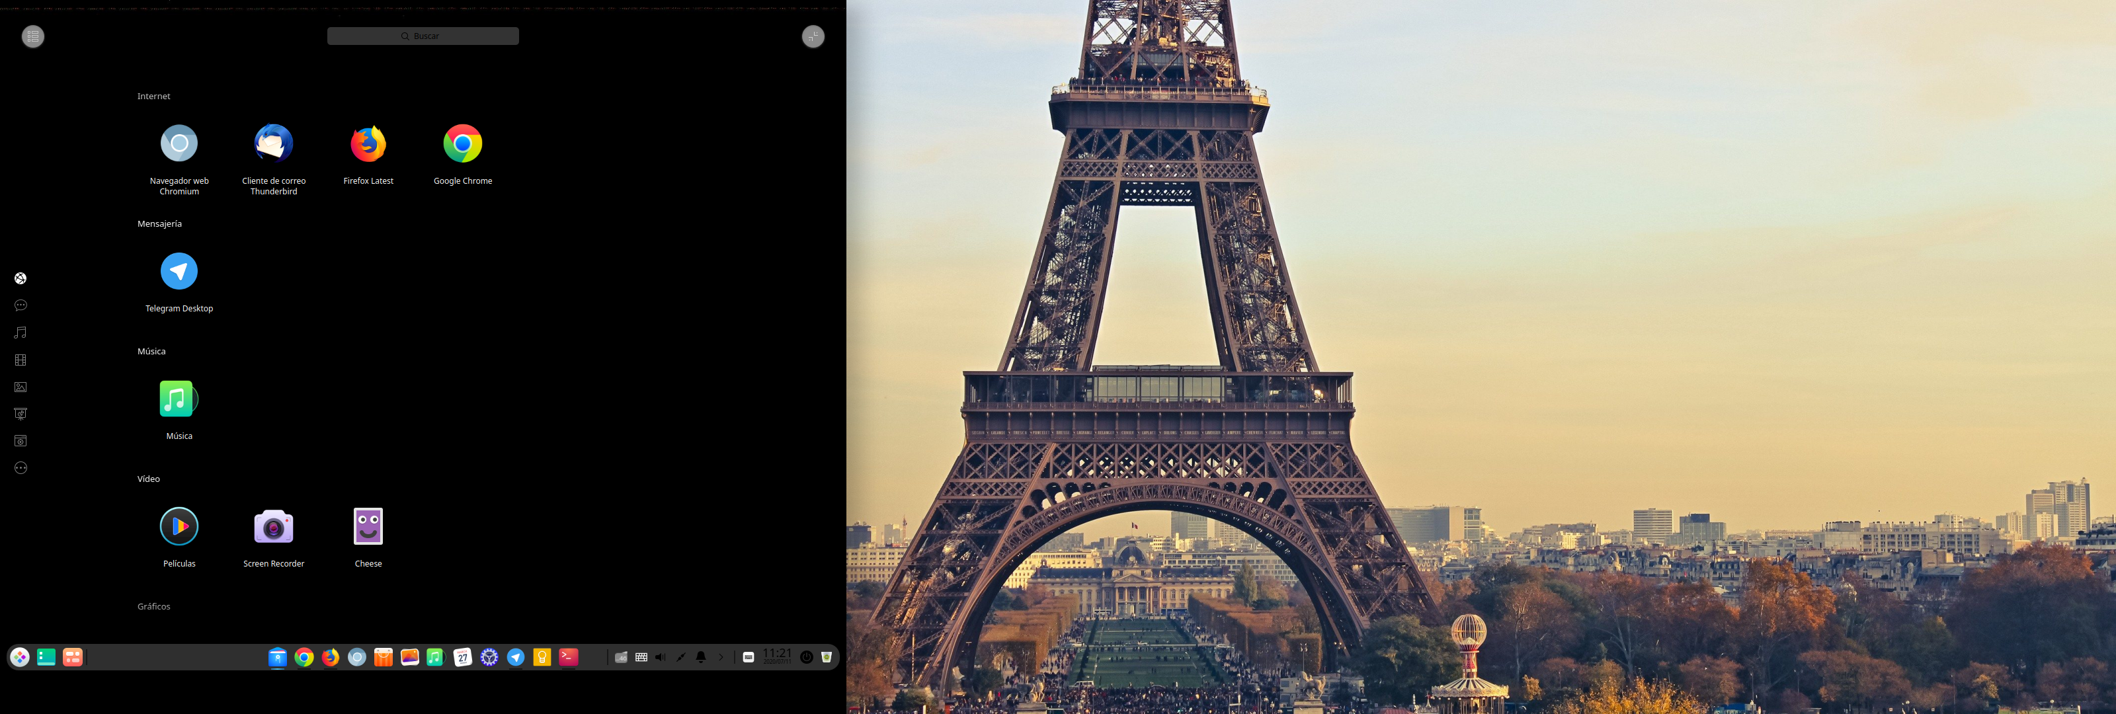Open the Cheese webcam app

[x=368, y=527]
